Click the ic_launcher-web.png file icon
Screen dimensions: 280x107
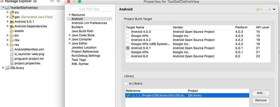pyautogui.click(x=12, y=54)
